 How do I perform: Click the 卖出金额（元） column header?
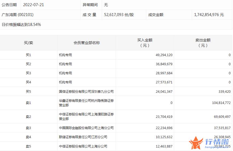coord(203,43)
